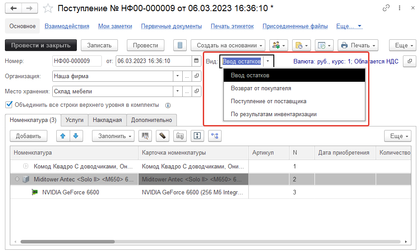This screenshot has width=419, height=252.
Task: Open the Организация dropdown list
Action: (x=177, y=76)
